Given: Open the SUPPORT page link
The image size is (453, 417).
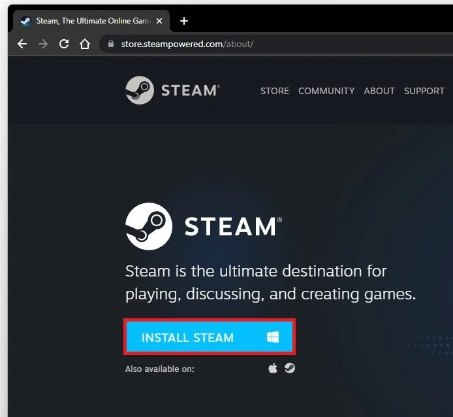Looking at the screenshot, I should coord(424,91).
